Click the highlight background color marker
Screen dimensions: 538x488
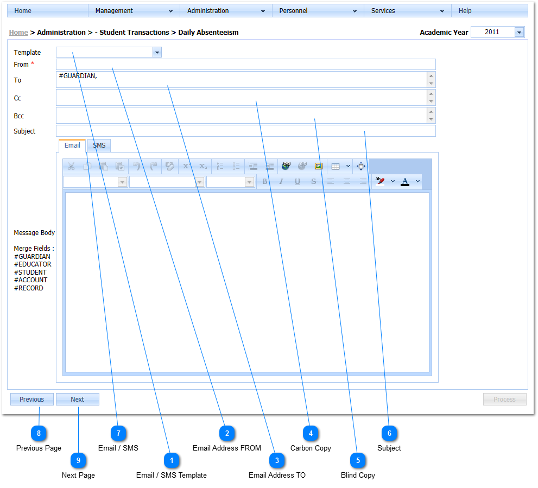pyautogui.click(x=380, y=181)
